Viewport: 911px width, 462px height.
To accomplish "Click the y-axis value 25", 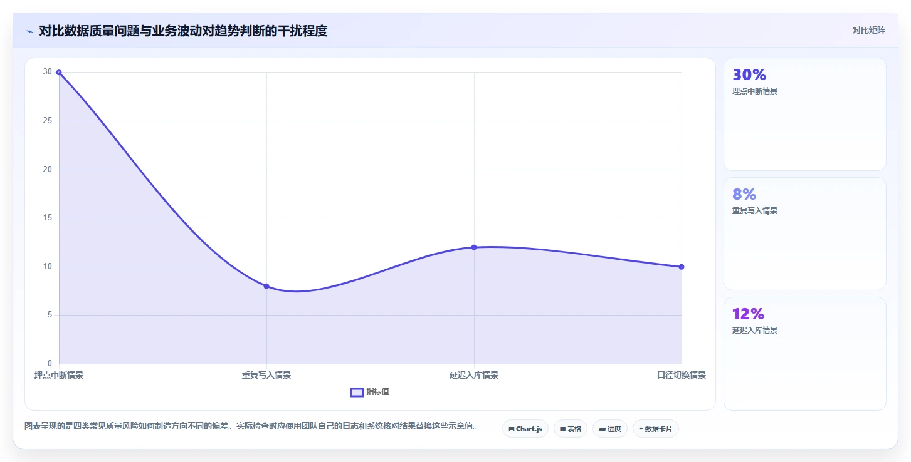I will pos(48,121).
